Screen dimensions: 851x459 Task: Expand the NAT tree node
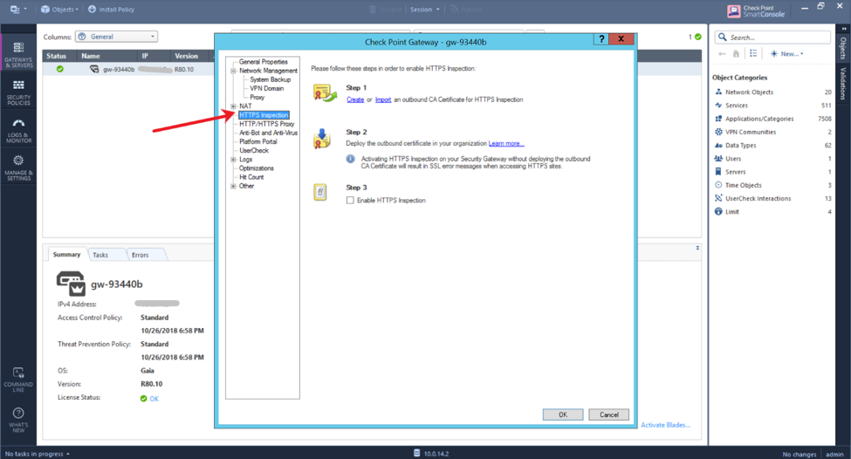coord(233,106)
